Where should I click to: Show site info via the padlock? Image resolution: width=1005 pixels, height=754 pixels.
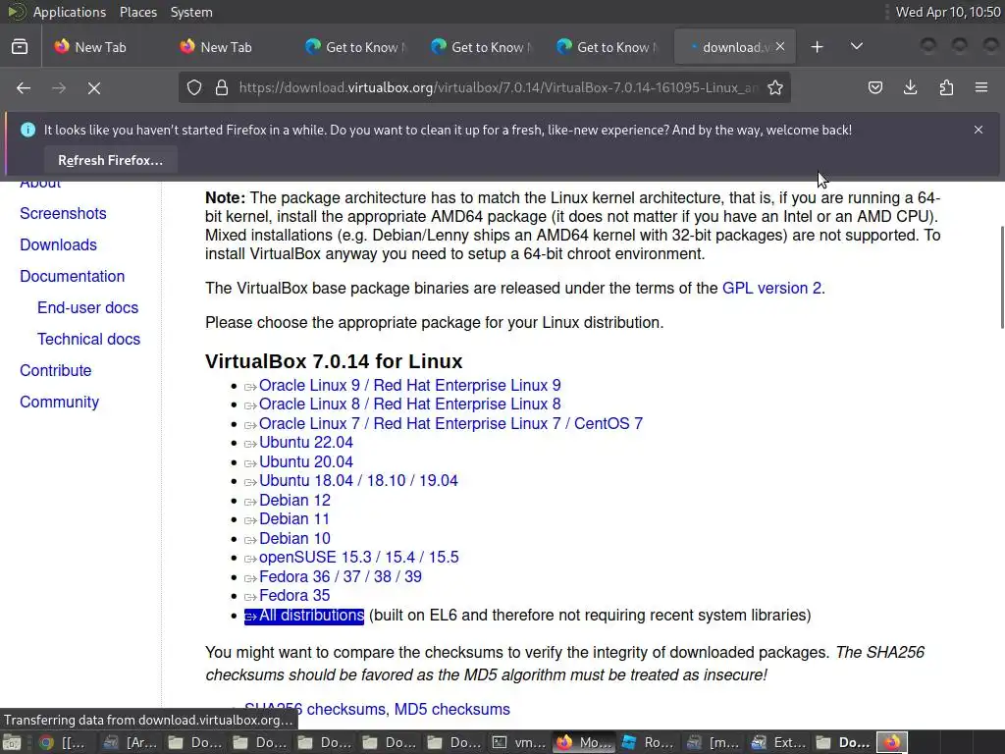(222, 87)
